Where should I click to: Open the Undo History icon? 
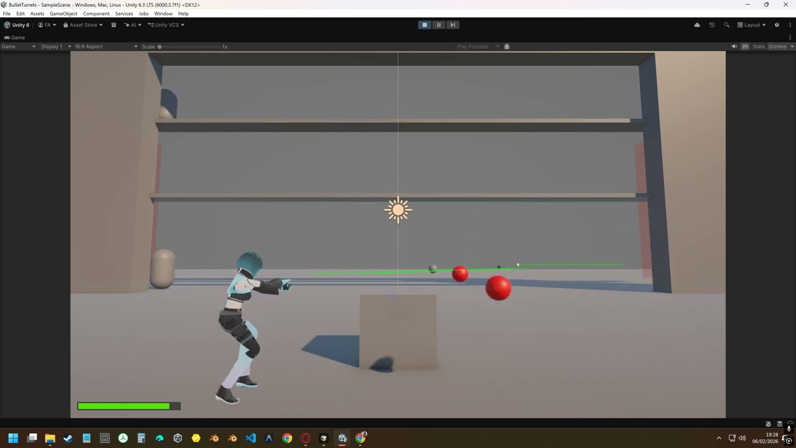[712, 25]
